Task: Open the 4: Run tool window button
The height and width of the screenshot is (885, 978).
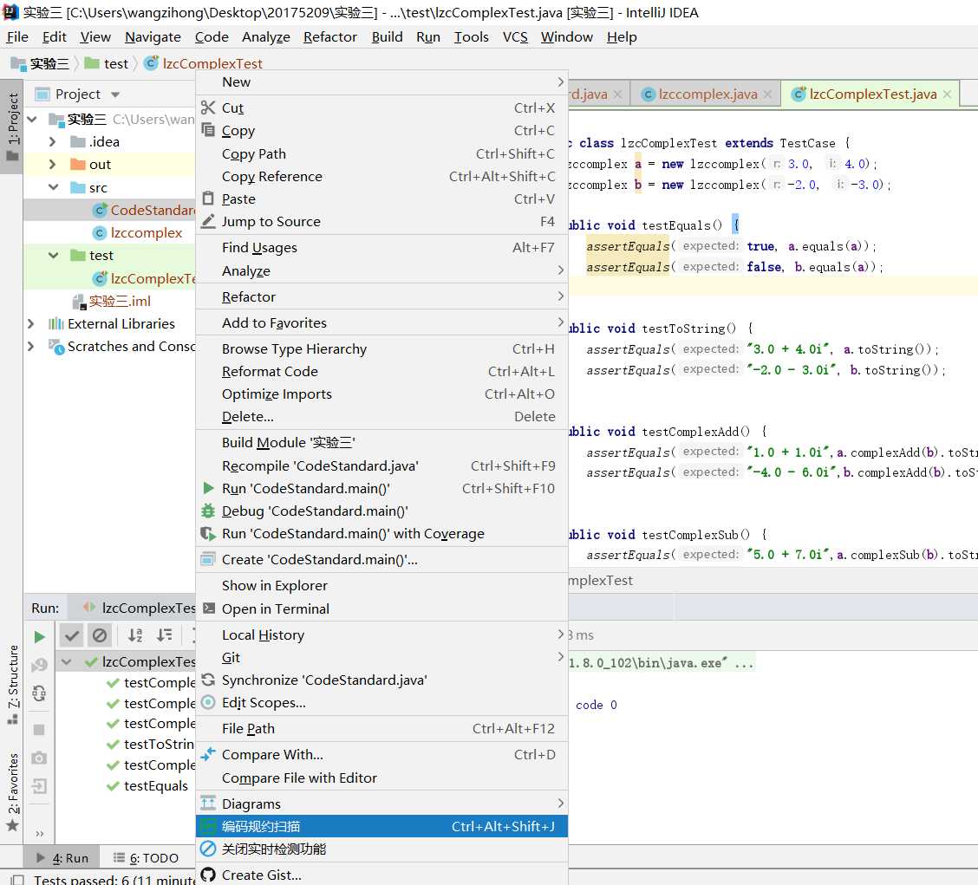Action: click(62, 857)
